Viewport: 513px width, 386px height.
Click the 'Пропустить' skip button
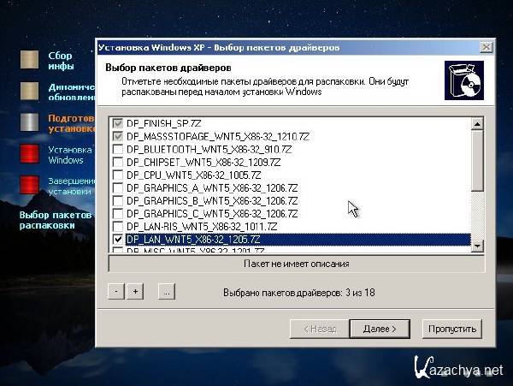[x=455, y=329]
